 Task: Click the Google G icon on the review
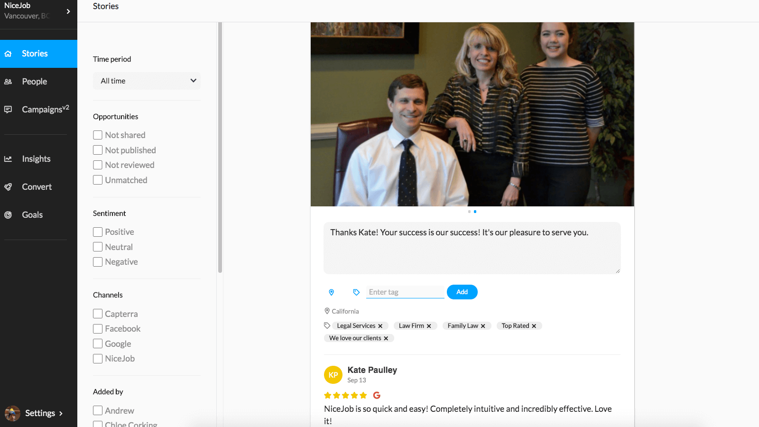click(x=377, y=395)
